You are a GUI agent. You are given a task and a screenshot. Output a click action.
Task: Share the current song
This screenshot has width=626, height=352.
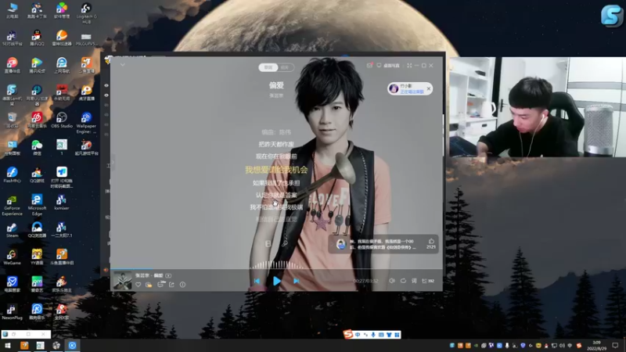point(171,285)
